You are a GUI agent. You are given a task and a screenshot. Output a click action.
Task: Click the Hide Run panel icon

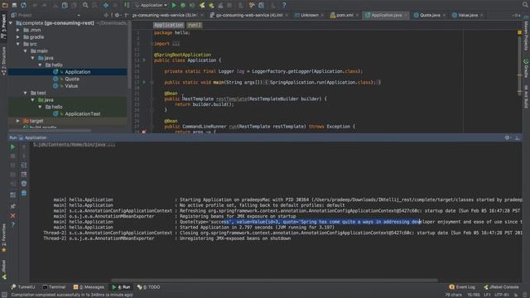coord(517,137)
